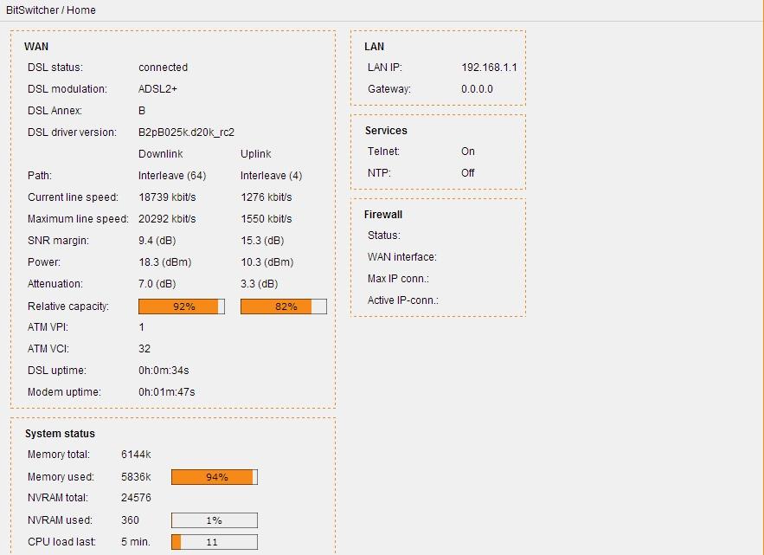Click maximum line speed 1550 kbit/s
The height and width of the screenshot is (555, 764).
click(266, 218)
